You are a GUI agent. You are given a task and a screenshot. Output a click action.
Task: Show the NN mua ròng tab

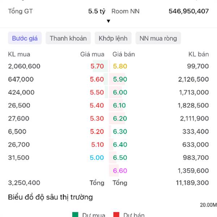pos(158,38)
